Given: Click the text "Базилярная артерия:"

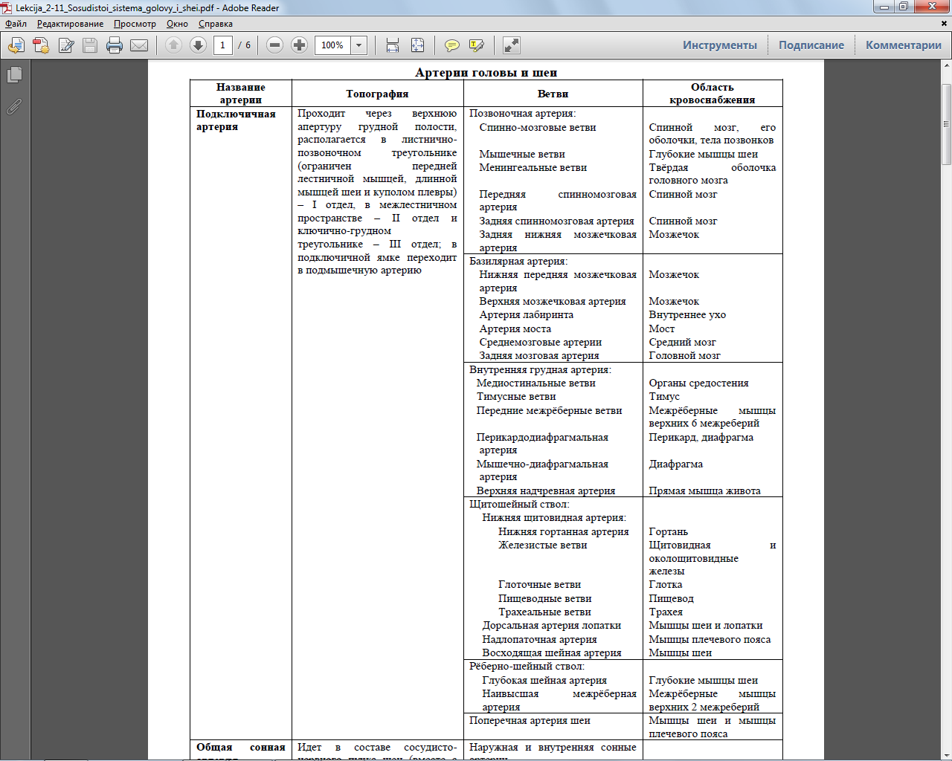Looking at the screenshot, I should point(518,262).
